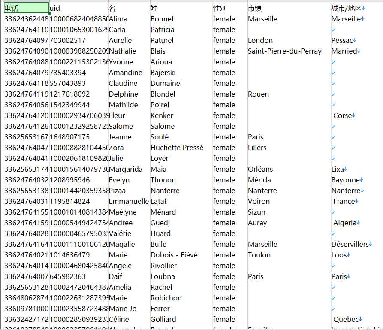The width and height of the screenshot is (383, 330).
Task: Click the phone cell 33625653167
Action: pyautogui.click(x=27, y=137)
